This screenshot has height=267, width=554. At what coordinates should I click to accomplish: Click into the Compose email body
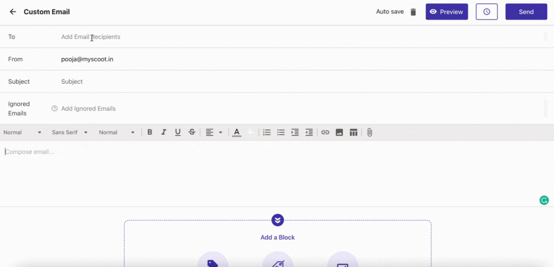click(277, 174)
